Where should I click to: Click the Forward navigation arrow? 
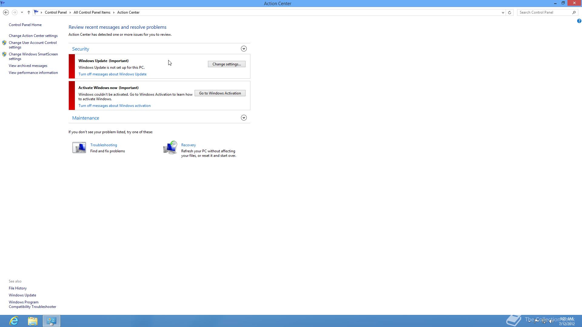pos(14,12)
